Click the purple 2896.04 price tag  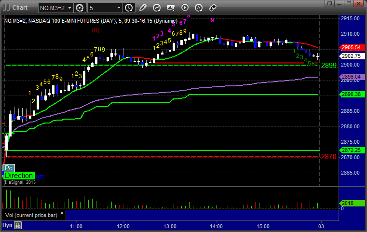[352, 77]
